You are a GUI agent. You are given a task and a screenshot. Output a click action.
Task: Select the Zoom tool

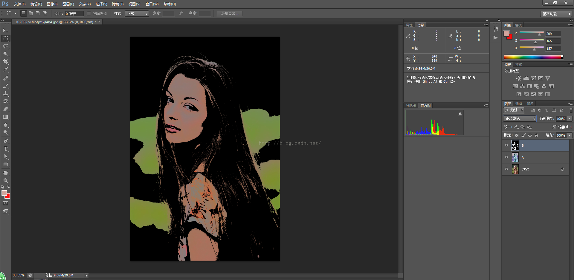(x=6, y=181)
